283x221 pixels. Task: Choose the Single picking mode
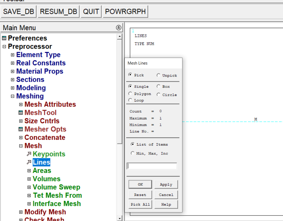(x=130, y=86)
